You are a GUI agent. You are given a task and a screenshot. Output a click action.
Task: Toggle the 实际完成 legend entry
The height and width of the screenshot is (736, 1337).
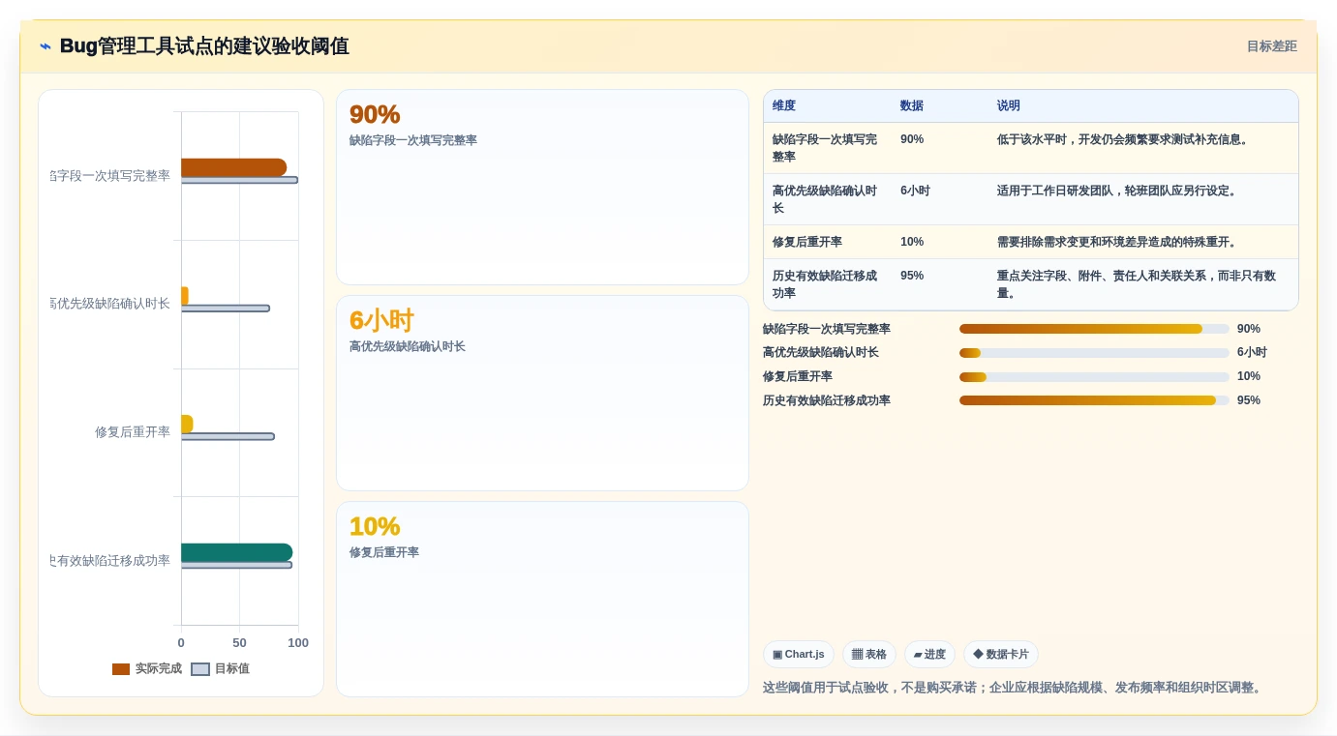147,668
